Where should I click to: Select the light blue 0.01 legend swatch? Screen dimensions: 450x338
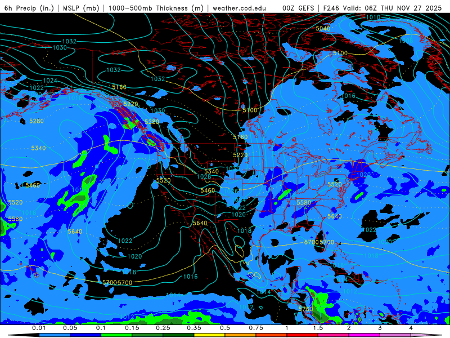tap(55, 335)
